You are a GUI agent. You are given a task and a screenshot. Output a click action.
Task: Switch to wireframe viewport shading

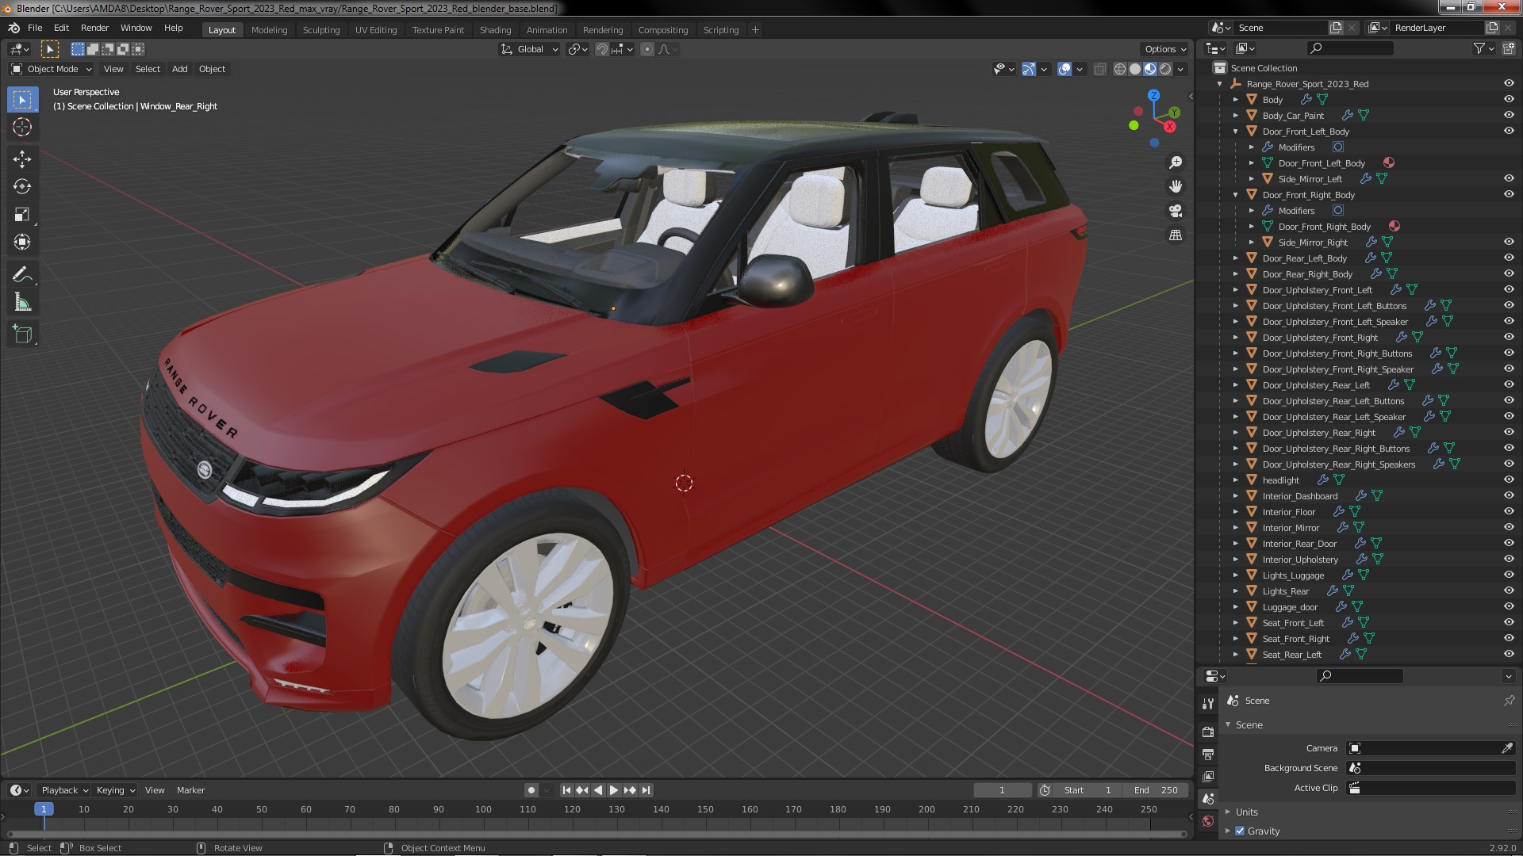[1119, 69]
